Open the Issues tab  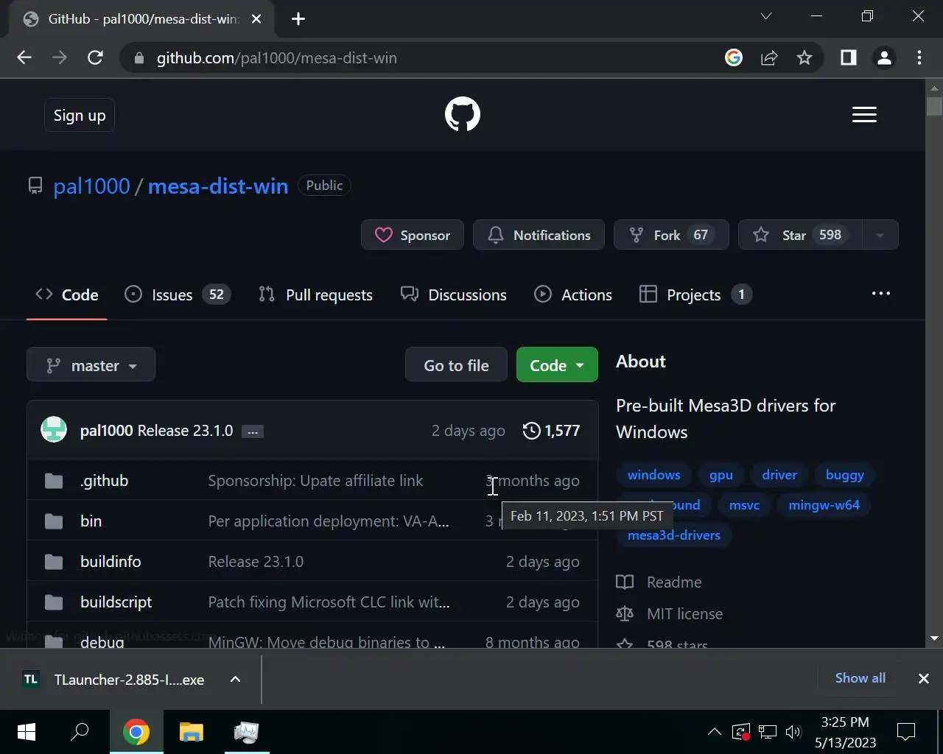pos(177,295)
